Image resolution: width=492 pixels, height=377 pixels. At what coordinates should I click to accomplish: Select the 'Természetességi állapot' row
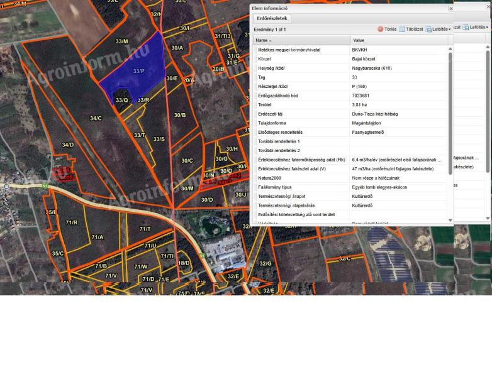coord(350,197)
